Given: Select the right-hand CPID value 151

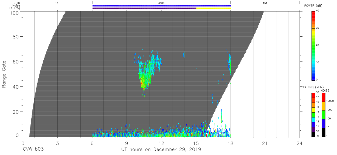Looking at the screenshot, I should tap(265, 3).
